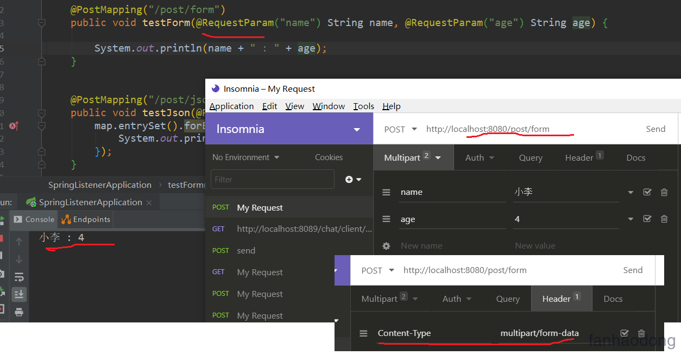Click SpringListenerApplication in the editor breadcrumb
The width and height of the screenshot is (681, 355).
point(100,185)
